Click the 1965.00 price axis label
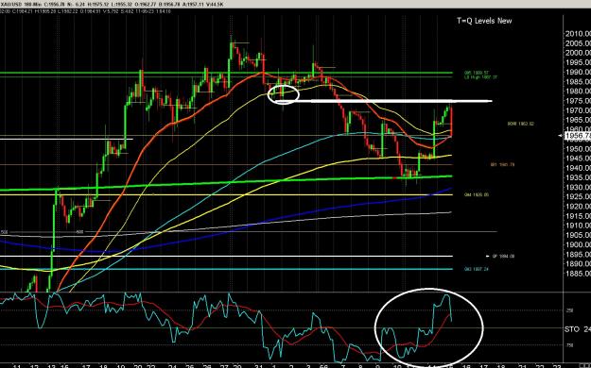 coord(578,120)
